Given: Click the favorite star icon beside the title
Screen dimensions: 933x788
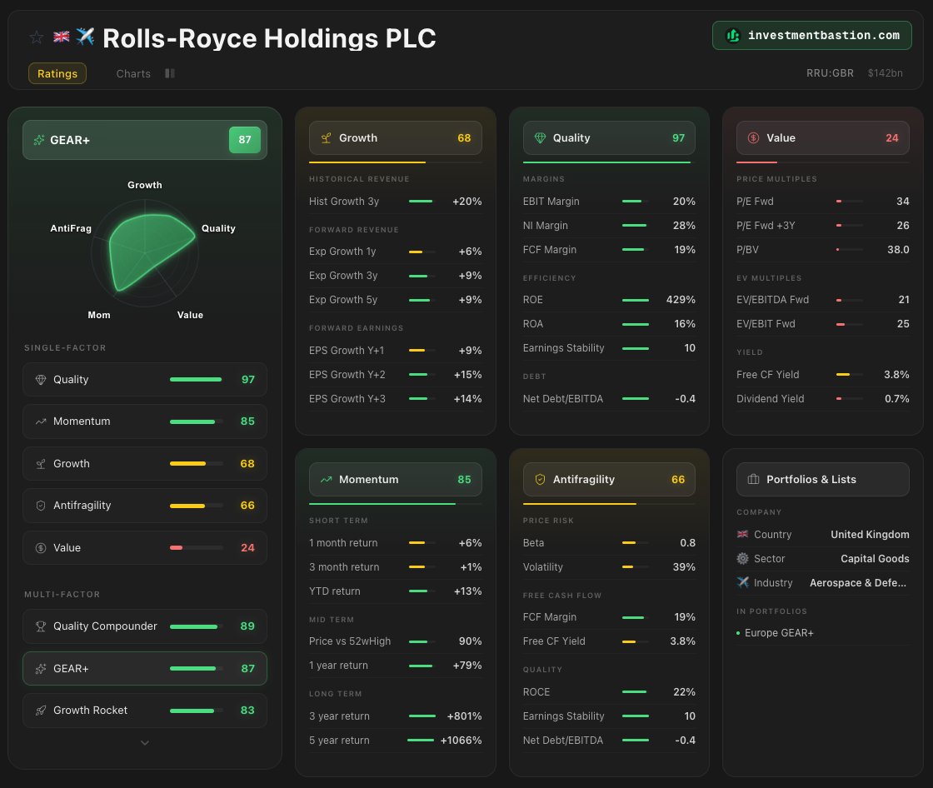Looking at the screenshot, I should pyautogui.click(x=37, y=37).
